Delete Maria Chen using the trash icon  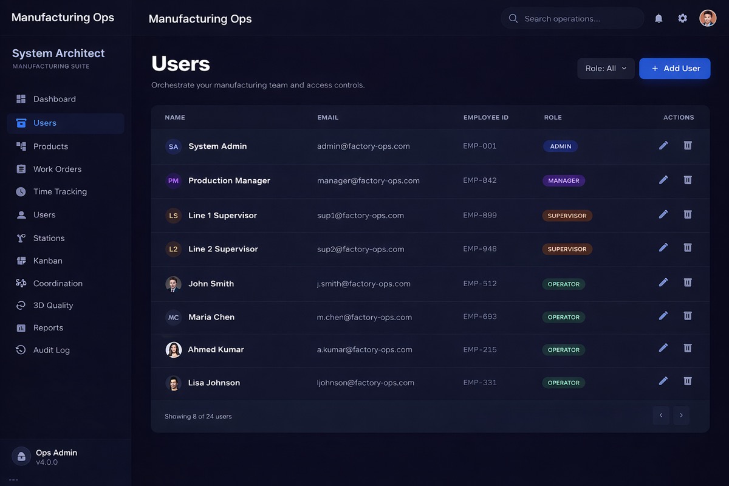[687, 315]
